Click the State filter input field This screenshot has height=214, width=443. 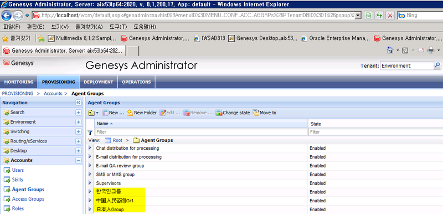click(376, 132)
